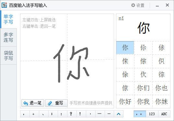This screenshot has width=174, height=121.
Task: Select candidate character 伿
Action: [161, 61]
